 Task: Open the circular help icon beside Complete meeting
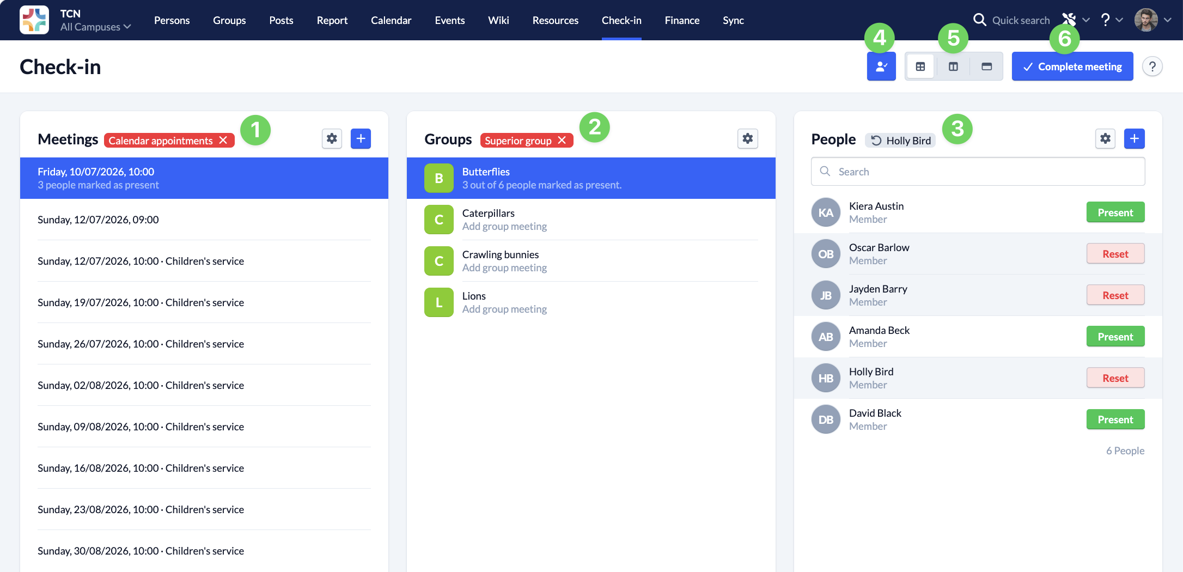tap(1152, 66)
